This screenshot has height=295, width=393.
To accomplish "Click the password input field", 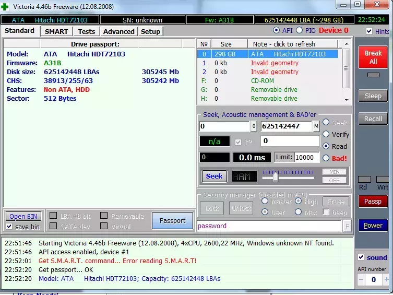I will [x=269, y=226].
